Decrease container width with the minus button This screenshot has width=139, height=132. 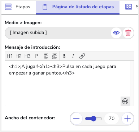tap(76, 119)
